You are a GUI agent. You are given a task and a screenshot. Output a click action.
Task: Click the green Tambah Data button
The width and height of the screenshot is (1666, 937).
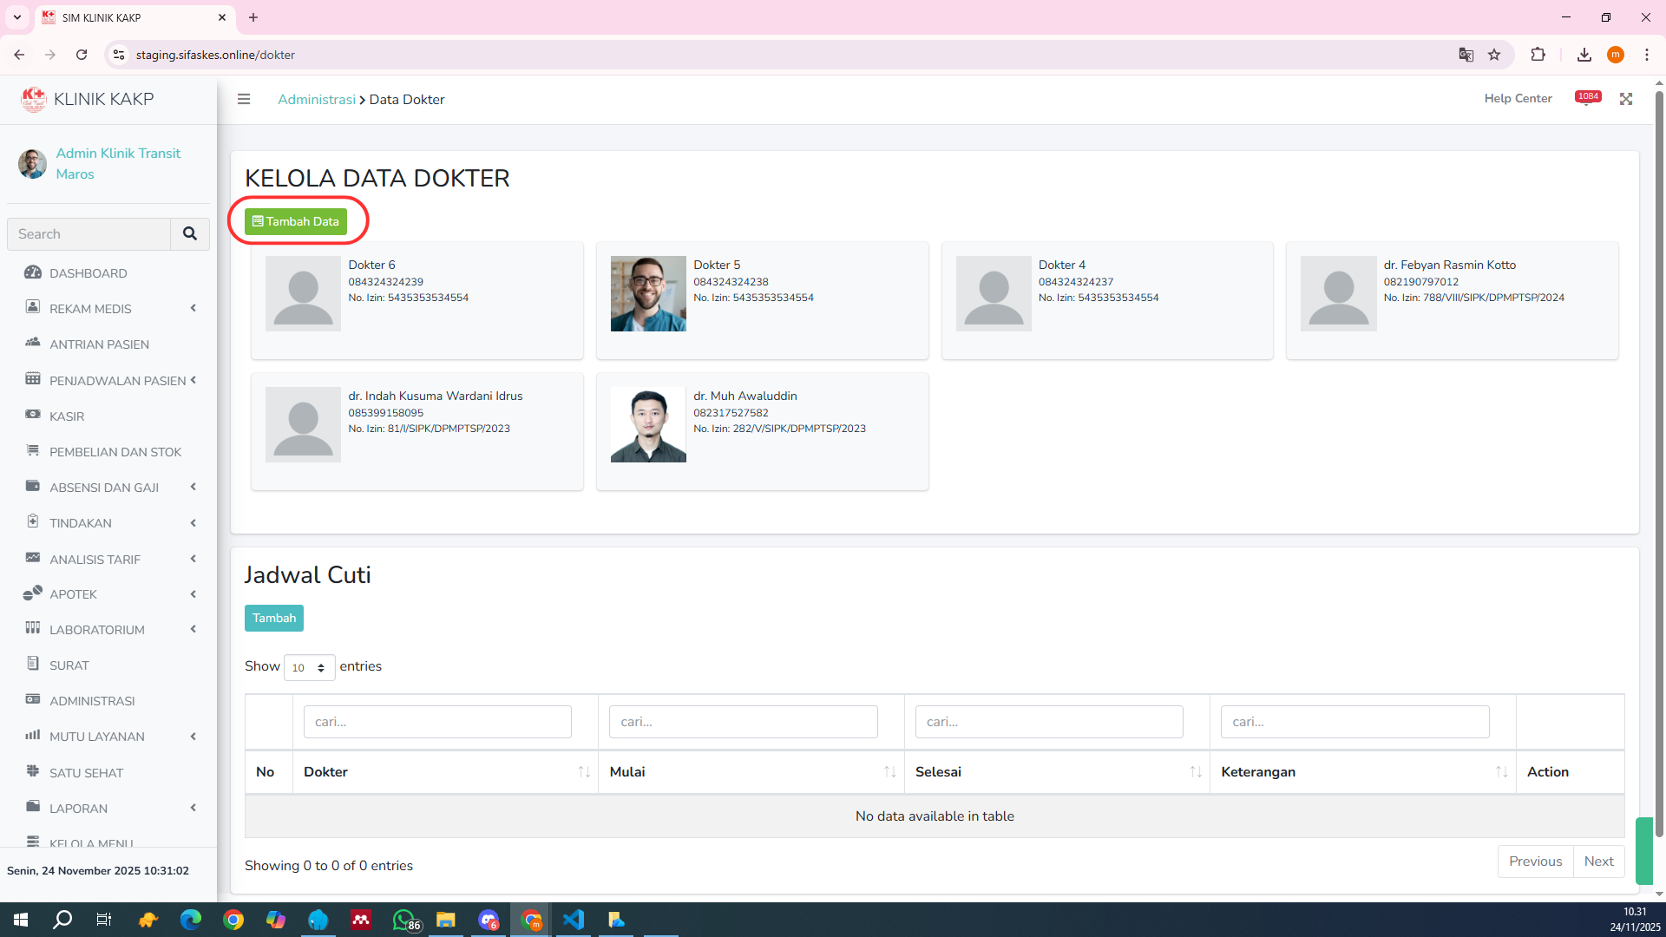295,221
